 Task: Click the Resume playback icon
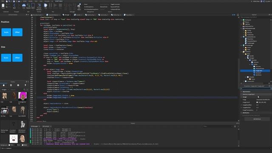(x=55, y=6)
